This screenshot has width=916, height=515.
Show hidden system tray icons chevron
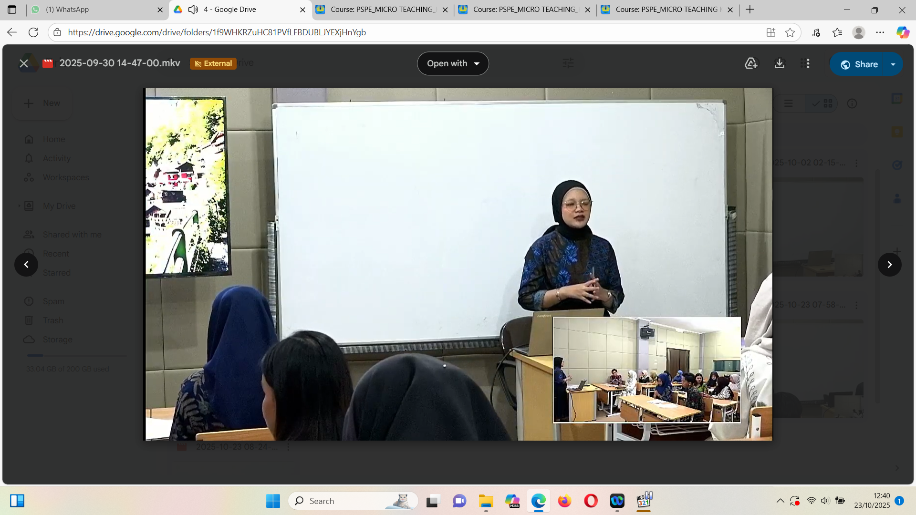[780, 501]
